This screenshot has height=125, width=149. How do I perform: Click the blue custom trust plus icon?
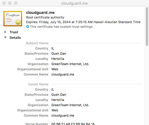click(x=28, y=27)
